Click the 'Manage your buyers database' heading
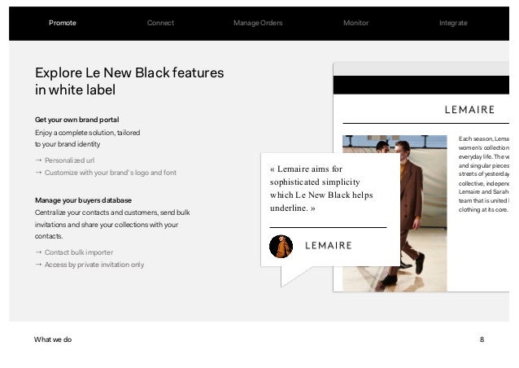This screenshot has height=368, width=519. point(83,200)
